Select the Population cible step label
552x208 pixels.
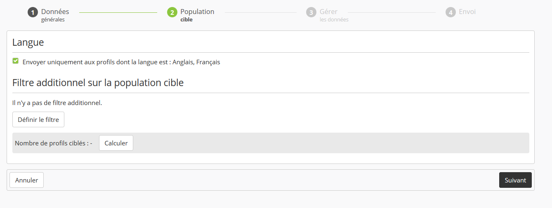tap(197, 14)
